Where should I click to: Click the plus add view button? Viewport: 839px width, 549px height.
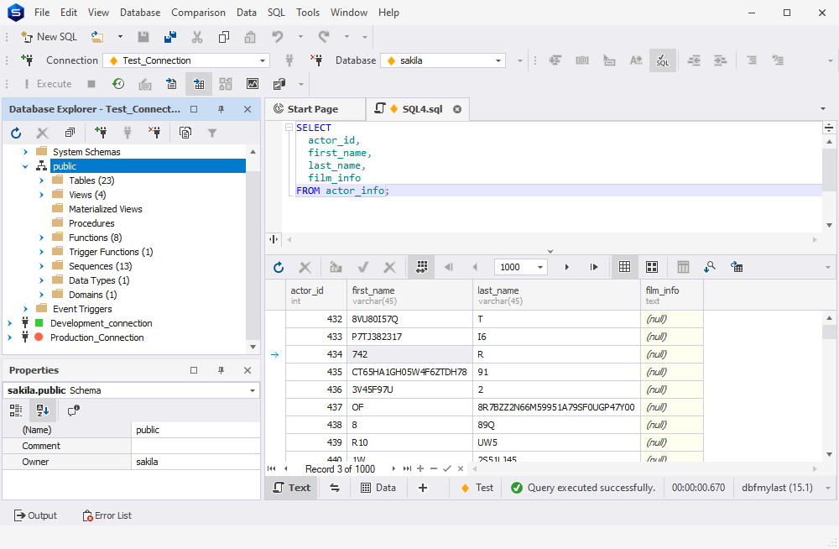[x=423, y=488]
